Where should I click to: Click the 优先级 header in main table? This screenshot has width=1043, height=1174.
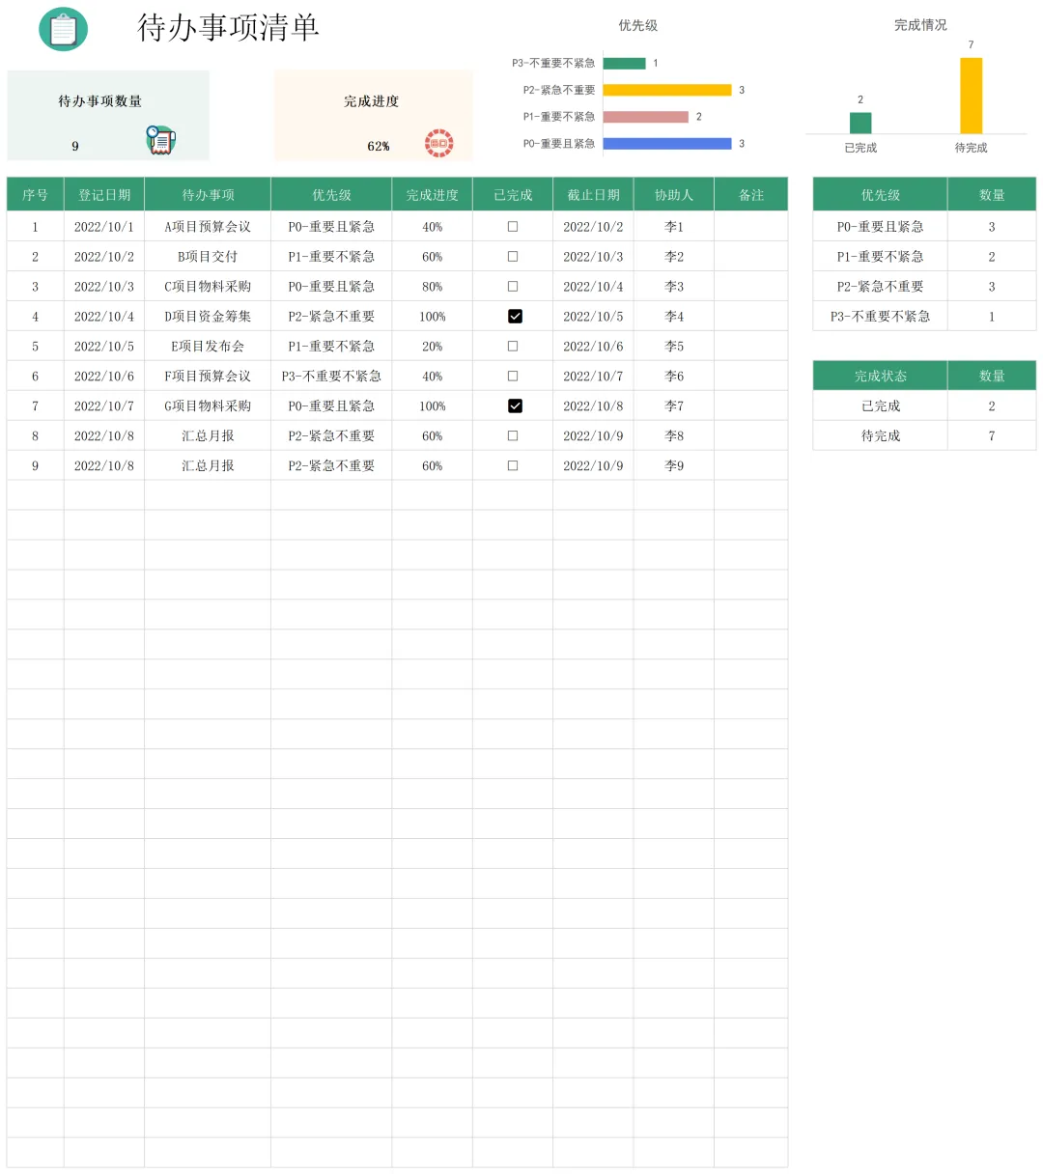click(331, 195)
